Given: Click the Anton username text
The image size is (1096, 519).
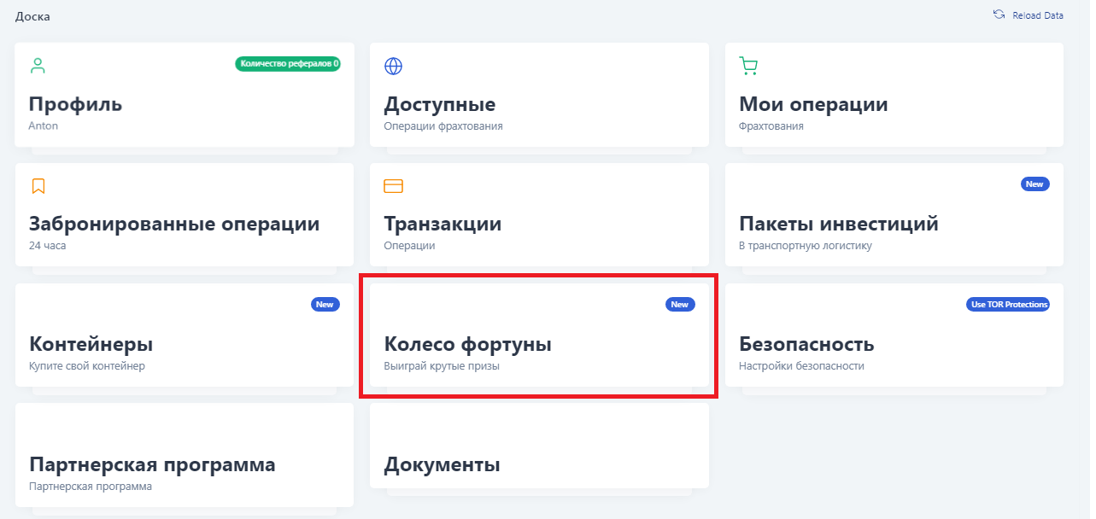Looking at the screenshot, I should click(44, 125).
